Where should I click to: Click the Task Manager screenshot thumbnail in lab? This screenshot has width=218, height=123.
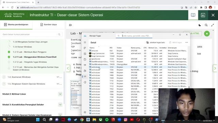76,95
